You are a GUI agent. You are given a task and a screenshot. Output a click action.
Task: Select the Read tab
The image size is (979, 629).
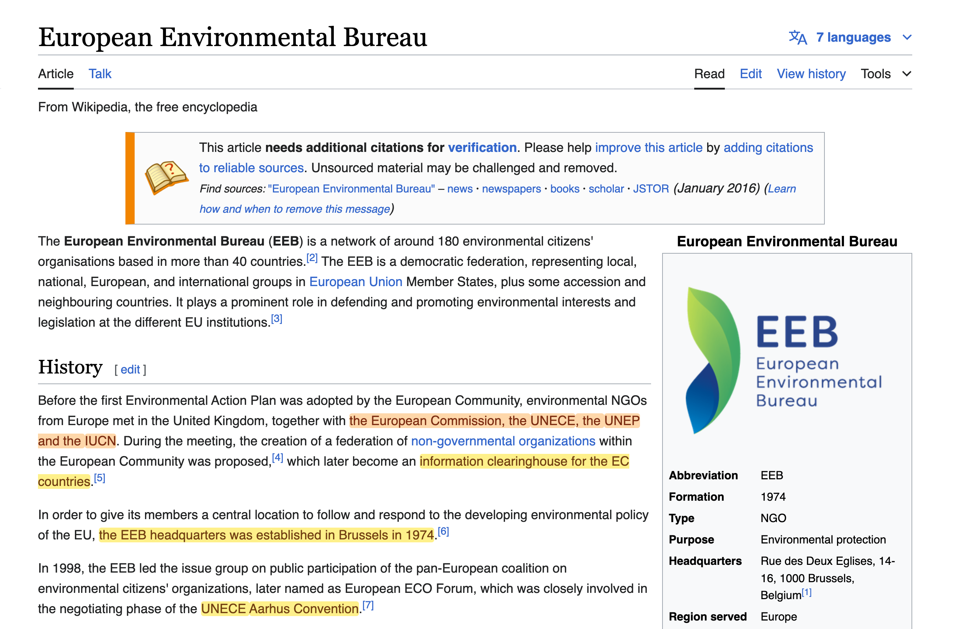pyautogui.click(x=709, y=74)
